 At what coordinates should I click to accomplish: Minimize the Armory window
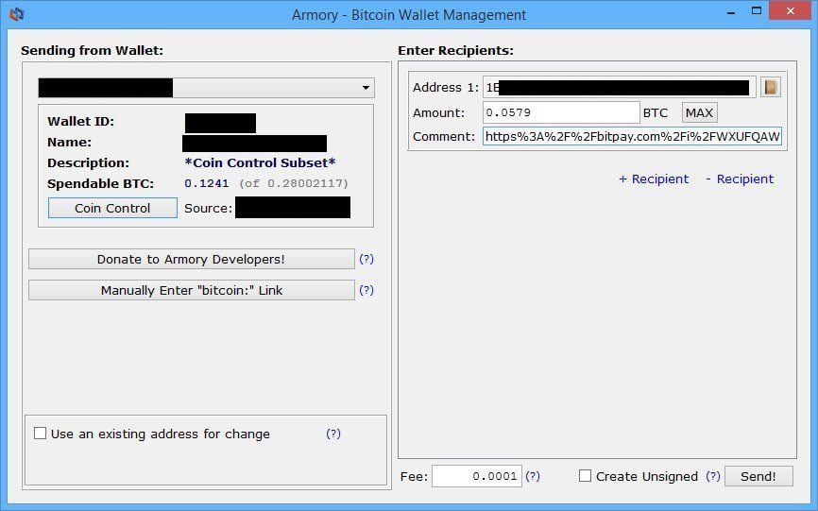coord(731,11)
